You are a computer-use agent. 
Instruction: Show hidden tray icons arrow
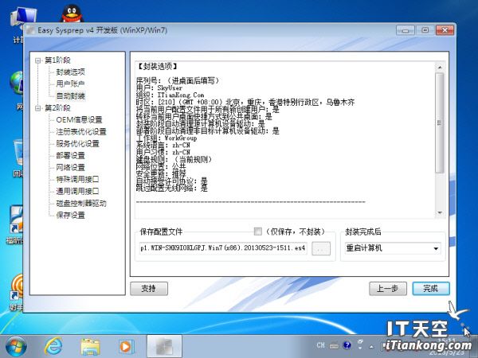(x=371, y=346)
